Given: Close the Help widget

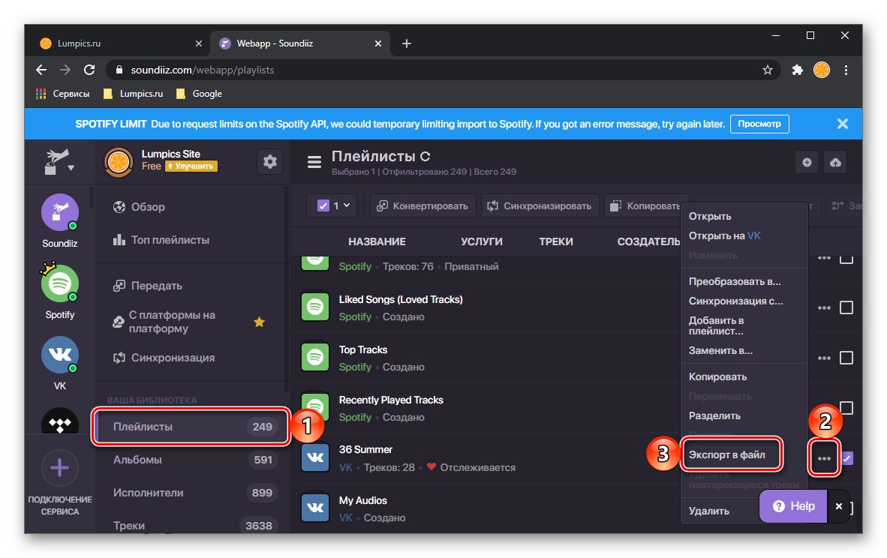Looking at the screenshot, I should [839, 506].
